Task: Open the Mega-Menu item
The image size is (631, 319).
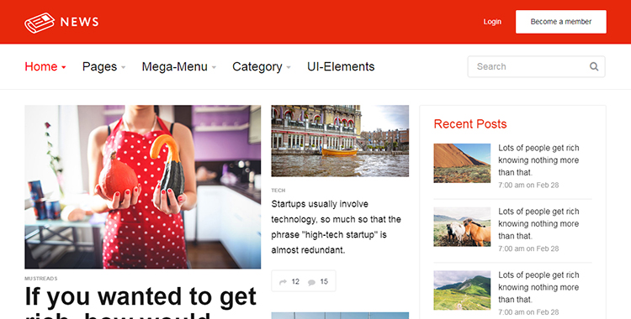Action: click(175, 66)
